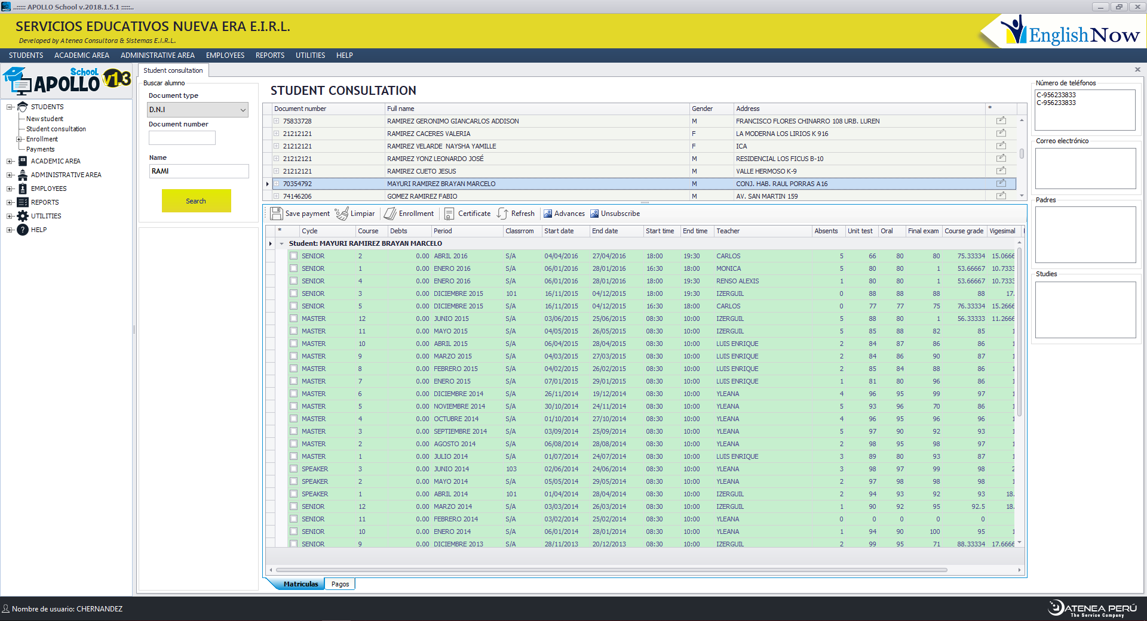The height and width of the screenshot is (621, 1147).
Task: Expand the EMPLOYEES tree node
Action: pyautogui.click(x=10, y=189)
